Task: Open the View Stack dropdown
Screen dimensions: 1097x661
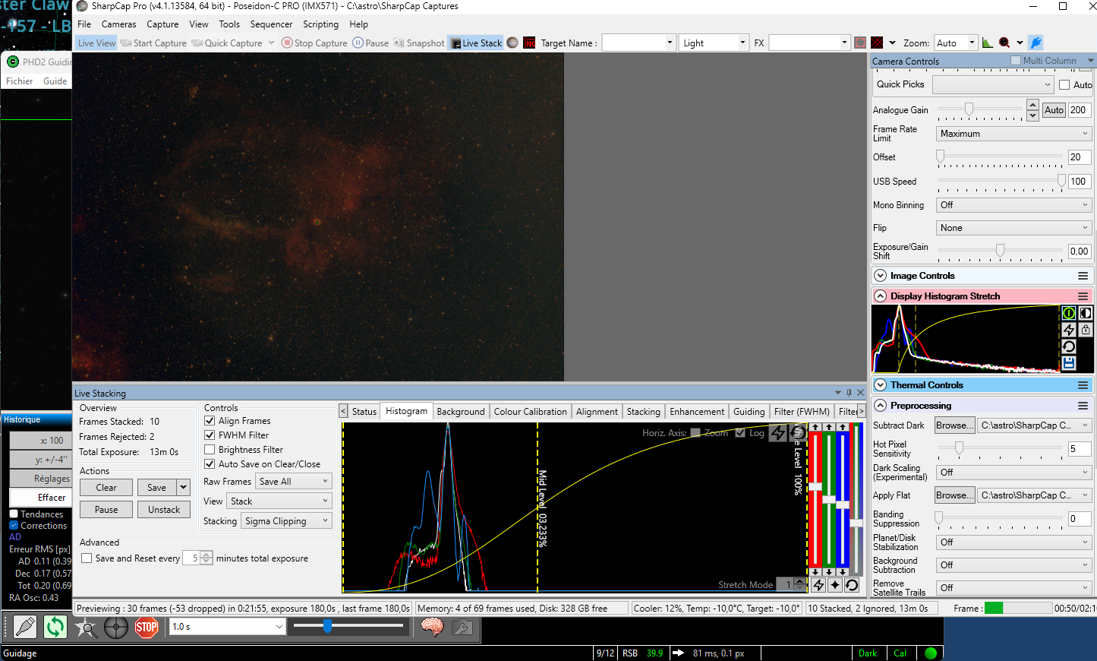Action: [x=279, y=501]
